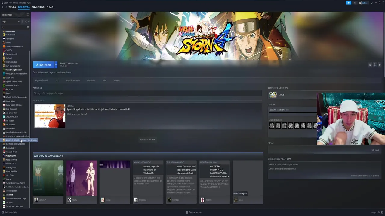Click Big Picture mode monitor icon
Screen dimensions: 385x216
coord(372,3)
